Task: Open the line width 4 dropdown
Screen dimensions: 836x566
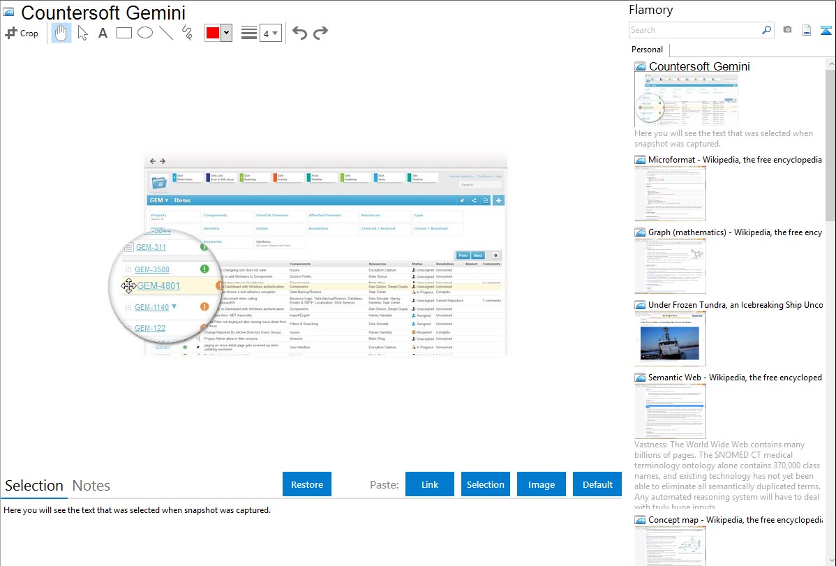Action: pyautogui.click(x=271, y=33)
